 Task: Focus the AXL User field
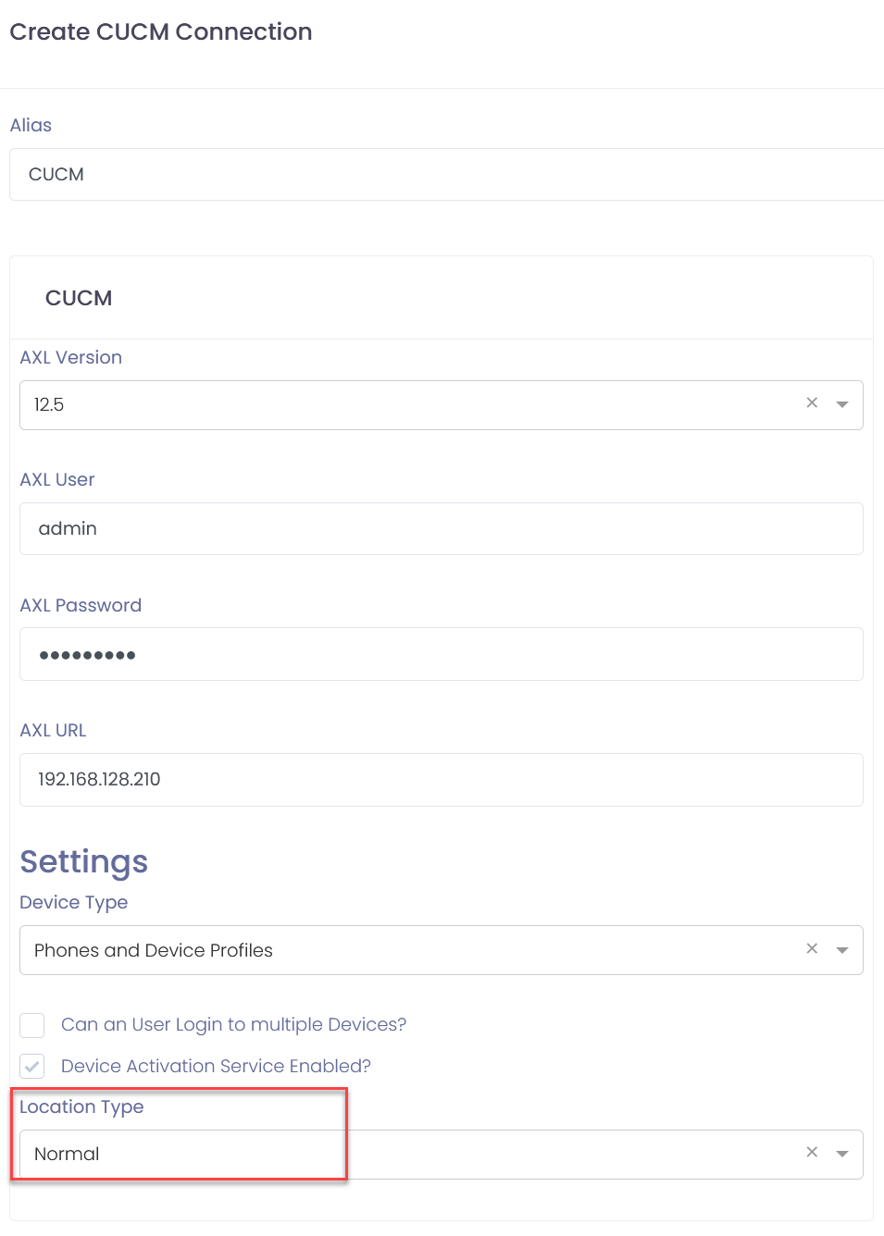click(441, 529)
